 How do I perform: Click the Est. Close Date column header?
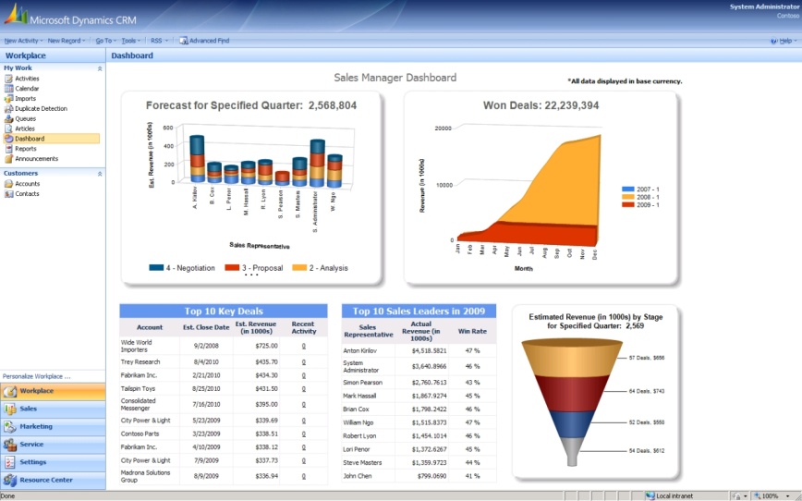206,327
